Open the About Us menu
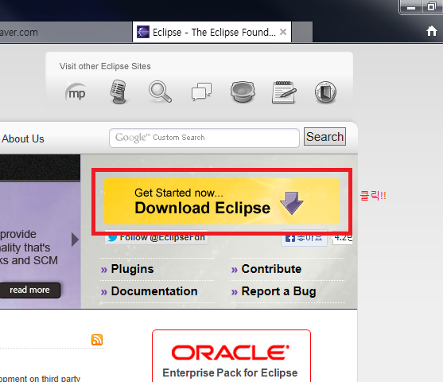443x382 pixels. 23,138
